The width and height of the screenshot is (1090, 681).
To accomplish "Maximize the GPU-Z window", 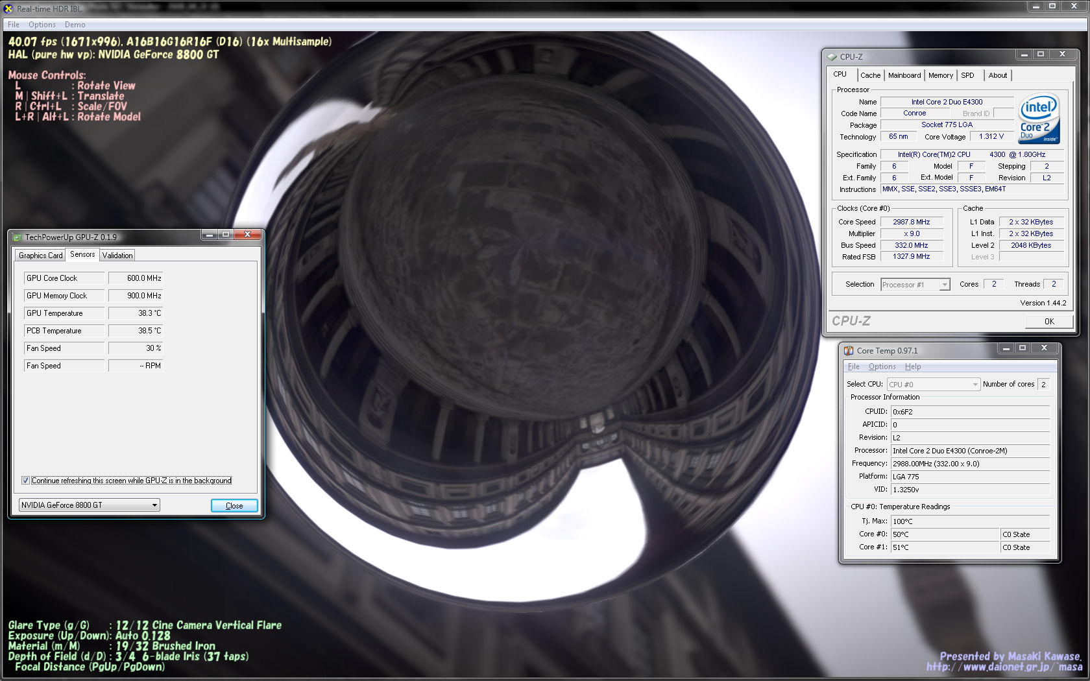I will pos(226,234).
